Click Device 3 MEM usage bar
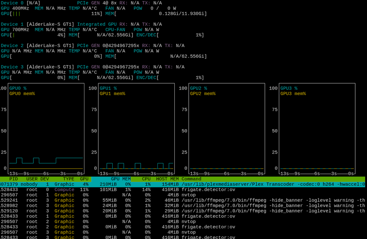367x239 pixels. pyautogui.click(x=101, y=78)
